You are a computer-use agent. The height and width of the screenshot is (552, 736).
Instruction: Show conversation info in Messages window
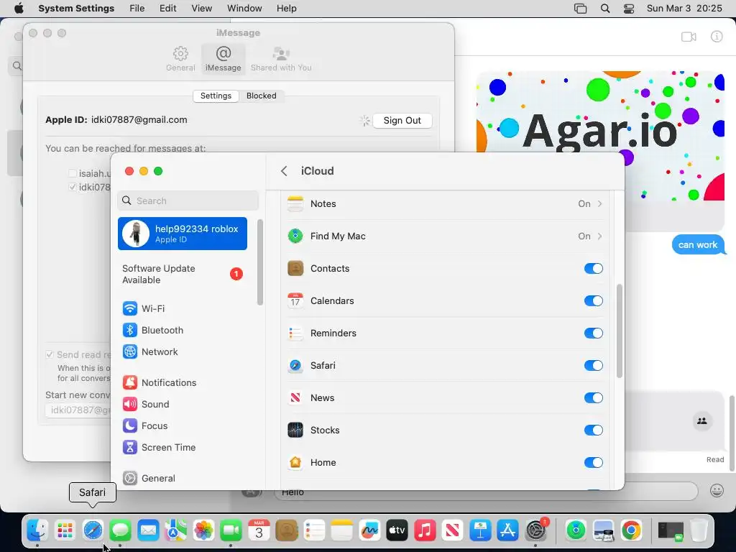click(x=717, y=37)
